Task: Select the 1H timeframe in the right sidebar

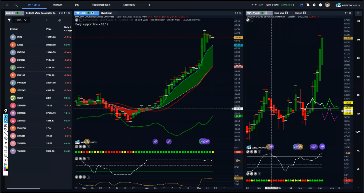Action: (x=358, y=58)
